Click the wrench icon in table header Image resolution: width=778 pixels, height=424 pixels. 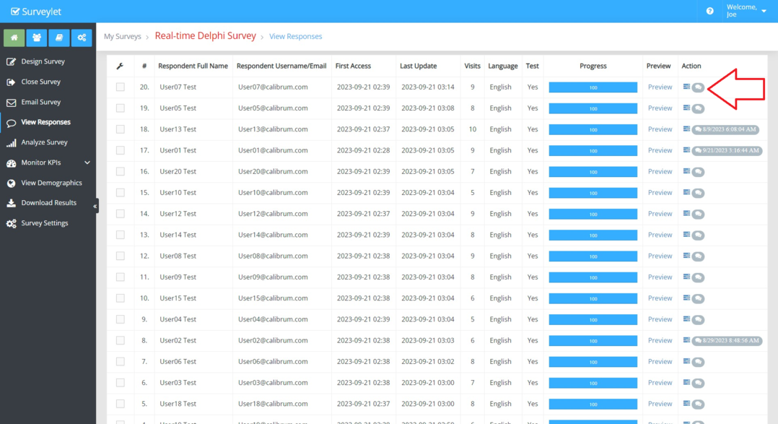coord(120,66)
